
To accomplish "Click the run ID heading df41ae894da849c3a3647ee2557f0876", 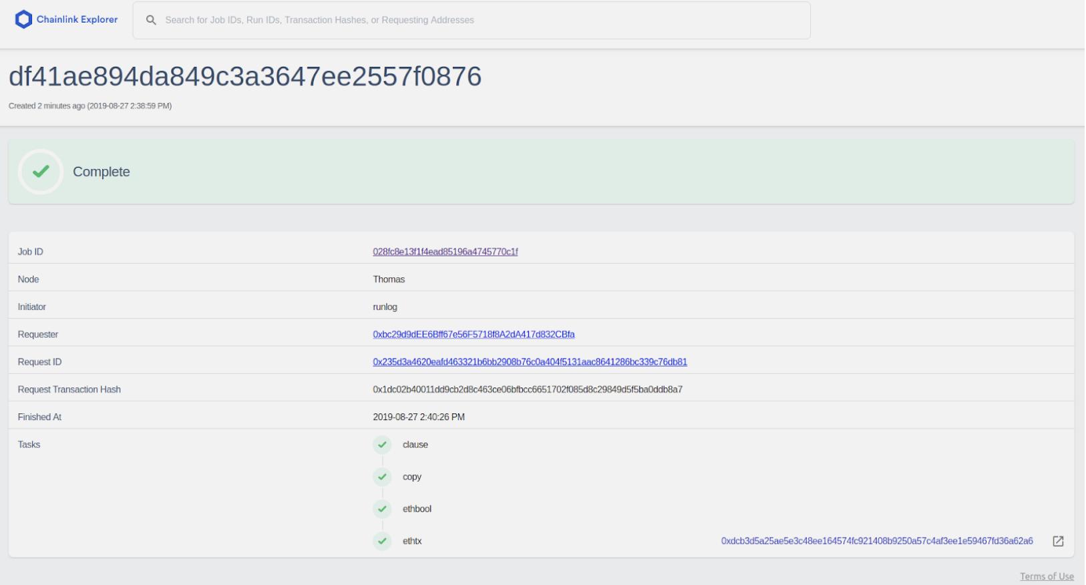I will point(245,77).
